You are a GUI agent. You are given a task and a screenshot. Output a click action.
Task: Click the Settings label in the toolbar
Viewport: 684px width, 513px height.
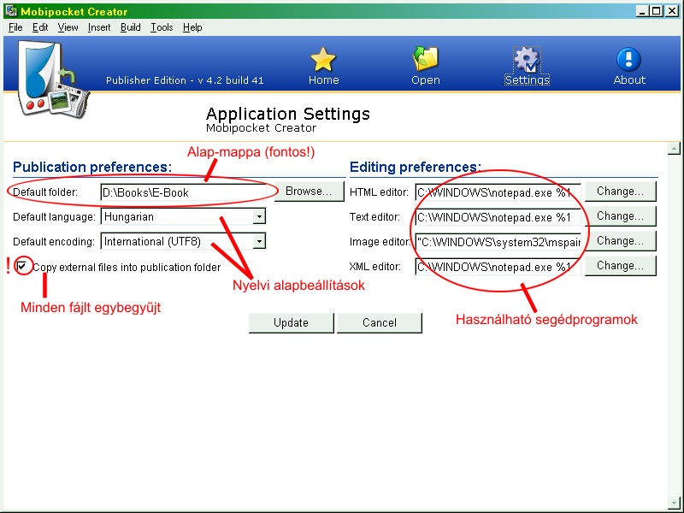527,80
